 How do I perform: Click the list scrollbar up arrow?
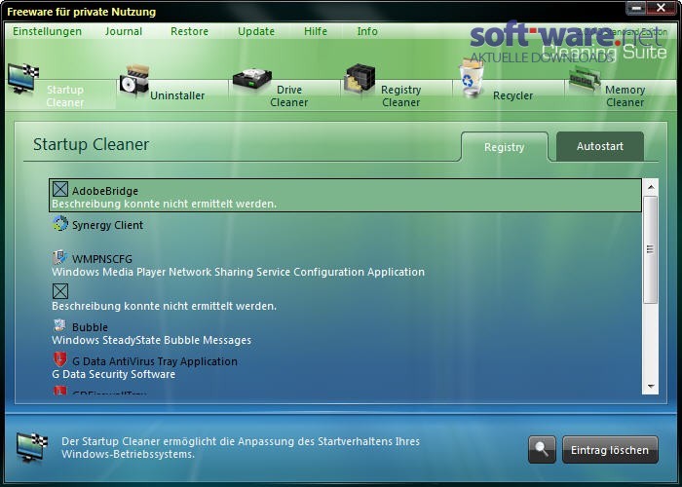(x=651, y=187)
